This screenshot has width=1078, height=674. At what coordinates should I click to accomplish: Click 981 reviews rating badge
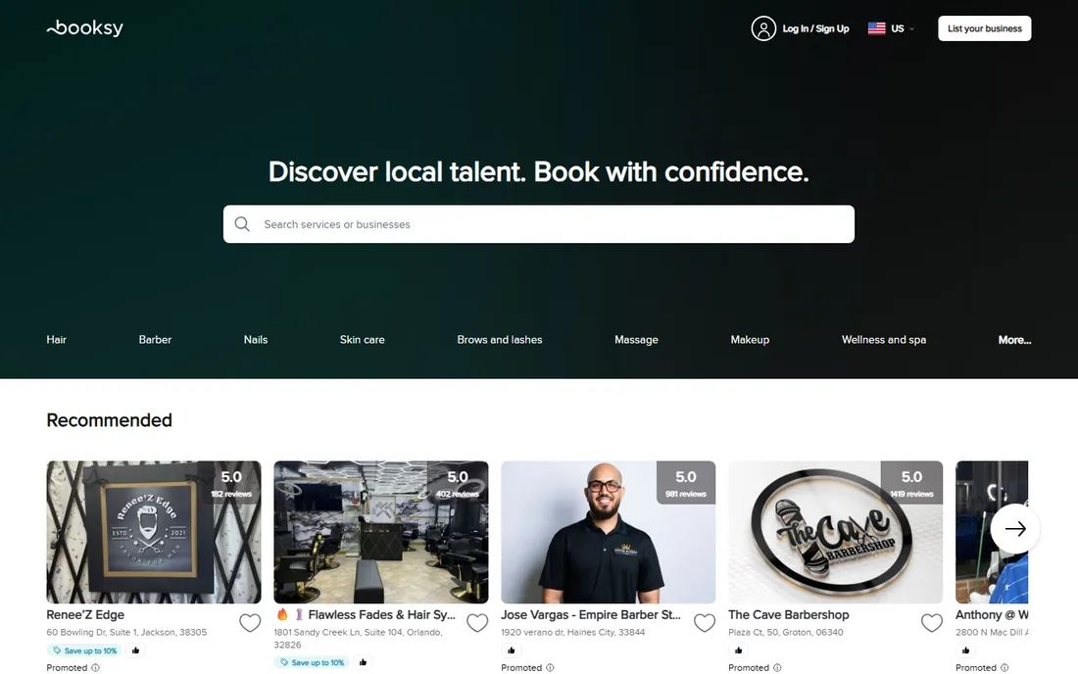pyautogui.click(x=685, y=483)
